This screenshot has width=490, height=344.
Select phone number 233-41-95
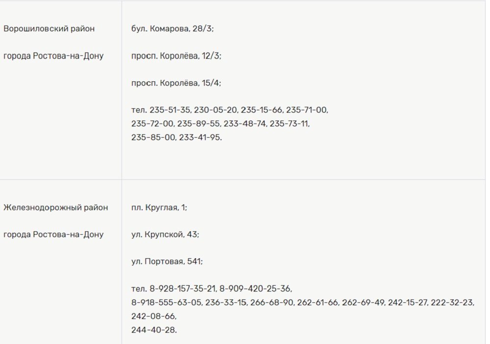(x=200, y=138)
